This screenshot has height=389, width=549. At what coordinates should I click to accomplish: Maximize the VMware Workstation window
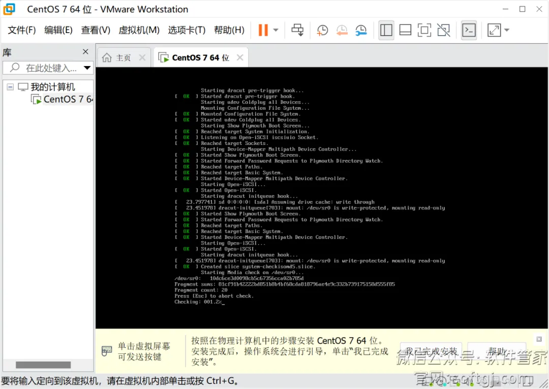(x=523, y=9)
